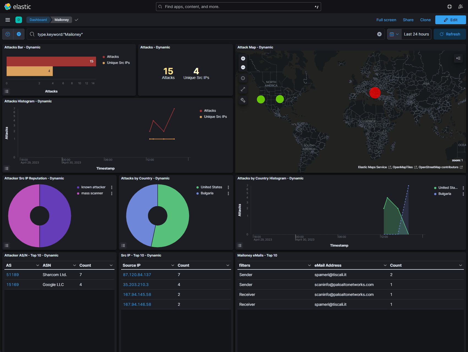
Task: Open the AS number 51189 link
Action: 13,275
